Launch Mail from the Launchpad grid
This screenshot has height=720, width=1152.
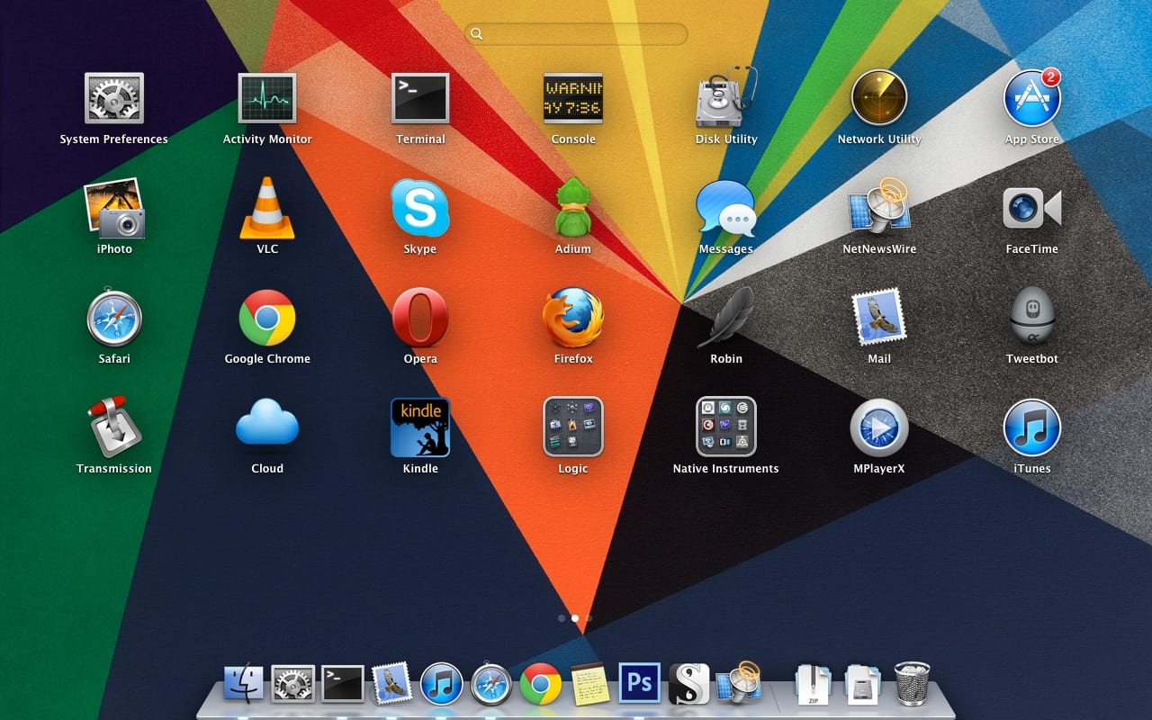879,318
